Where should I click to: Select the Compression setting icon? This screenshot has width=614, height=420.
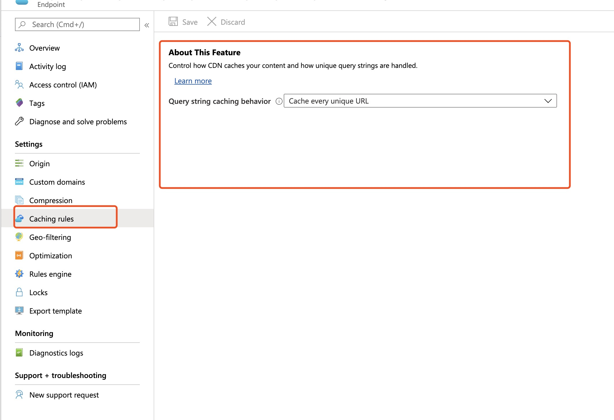pos(19,200)
